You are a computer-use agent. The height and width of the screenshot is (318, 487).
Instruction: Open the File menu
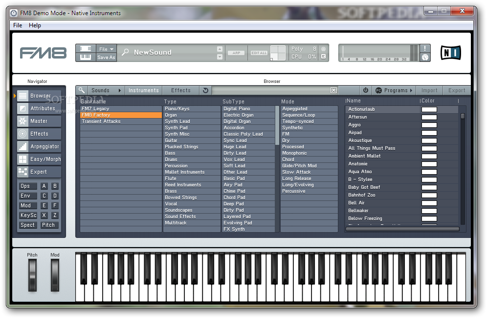click(18, 25)
